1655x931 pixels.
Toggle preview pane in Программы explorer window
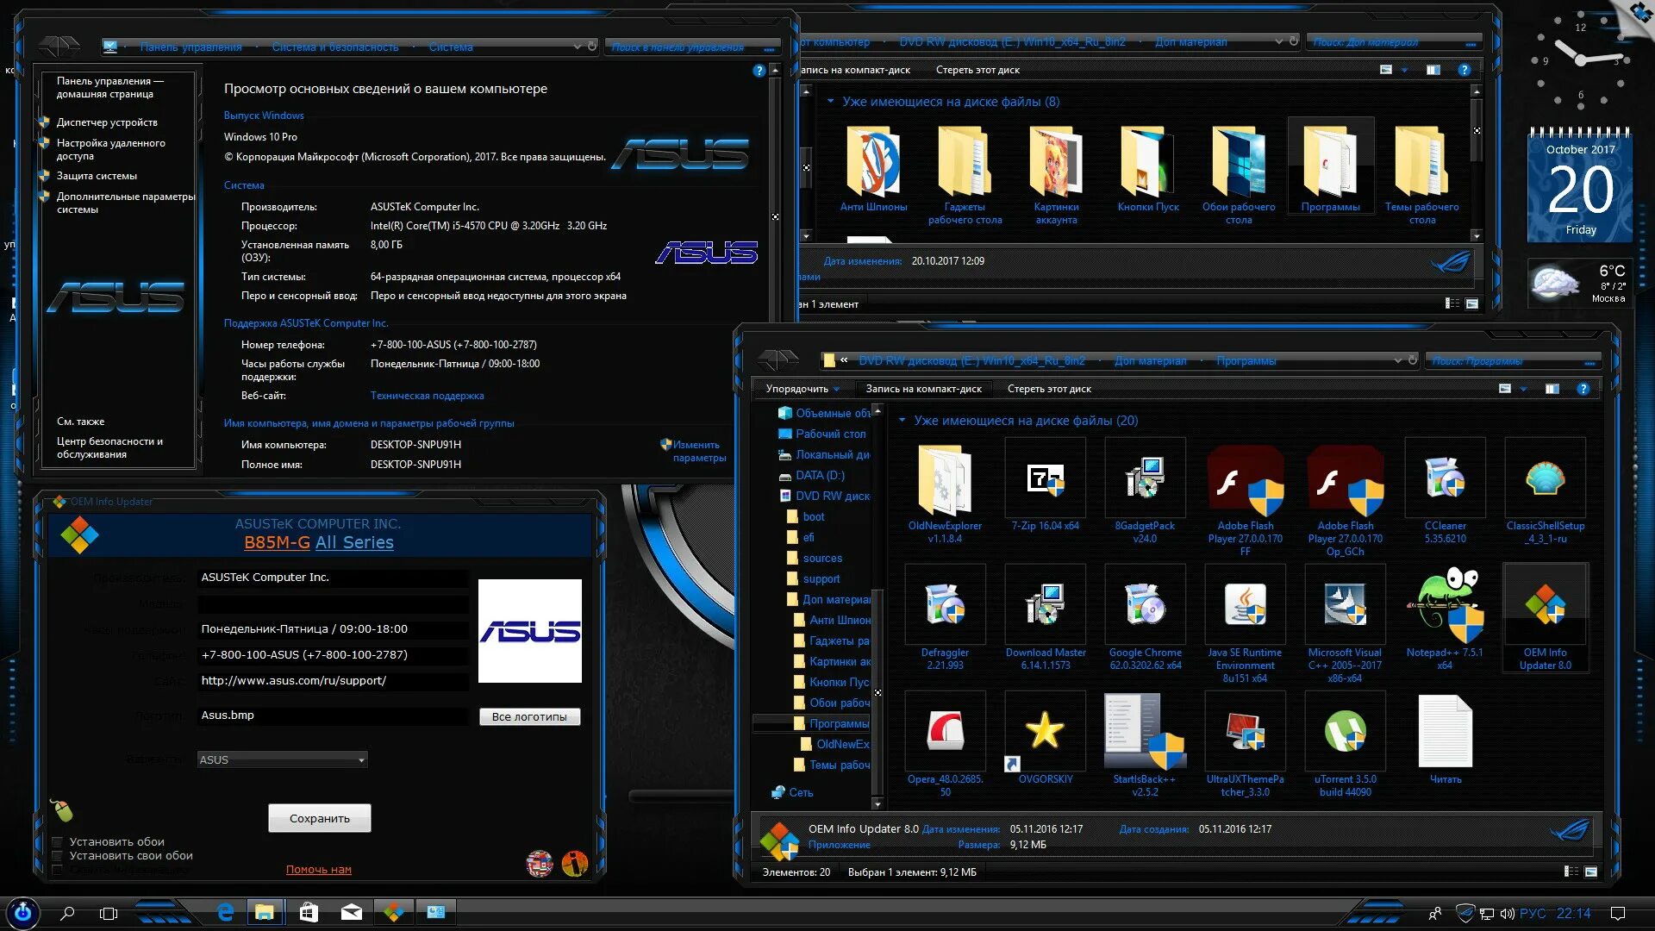(1552, 389)
